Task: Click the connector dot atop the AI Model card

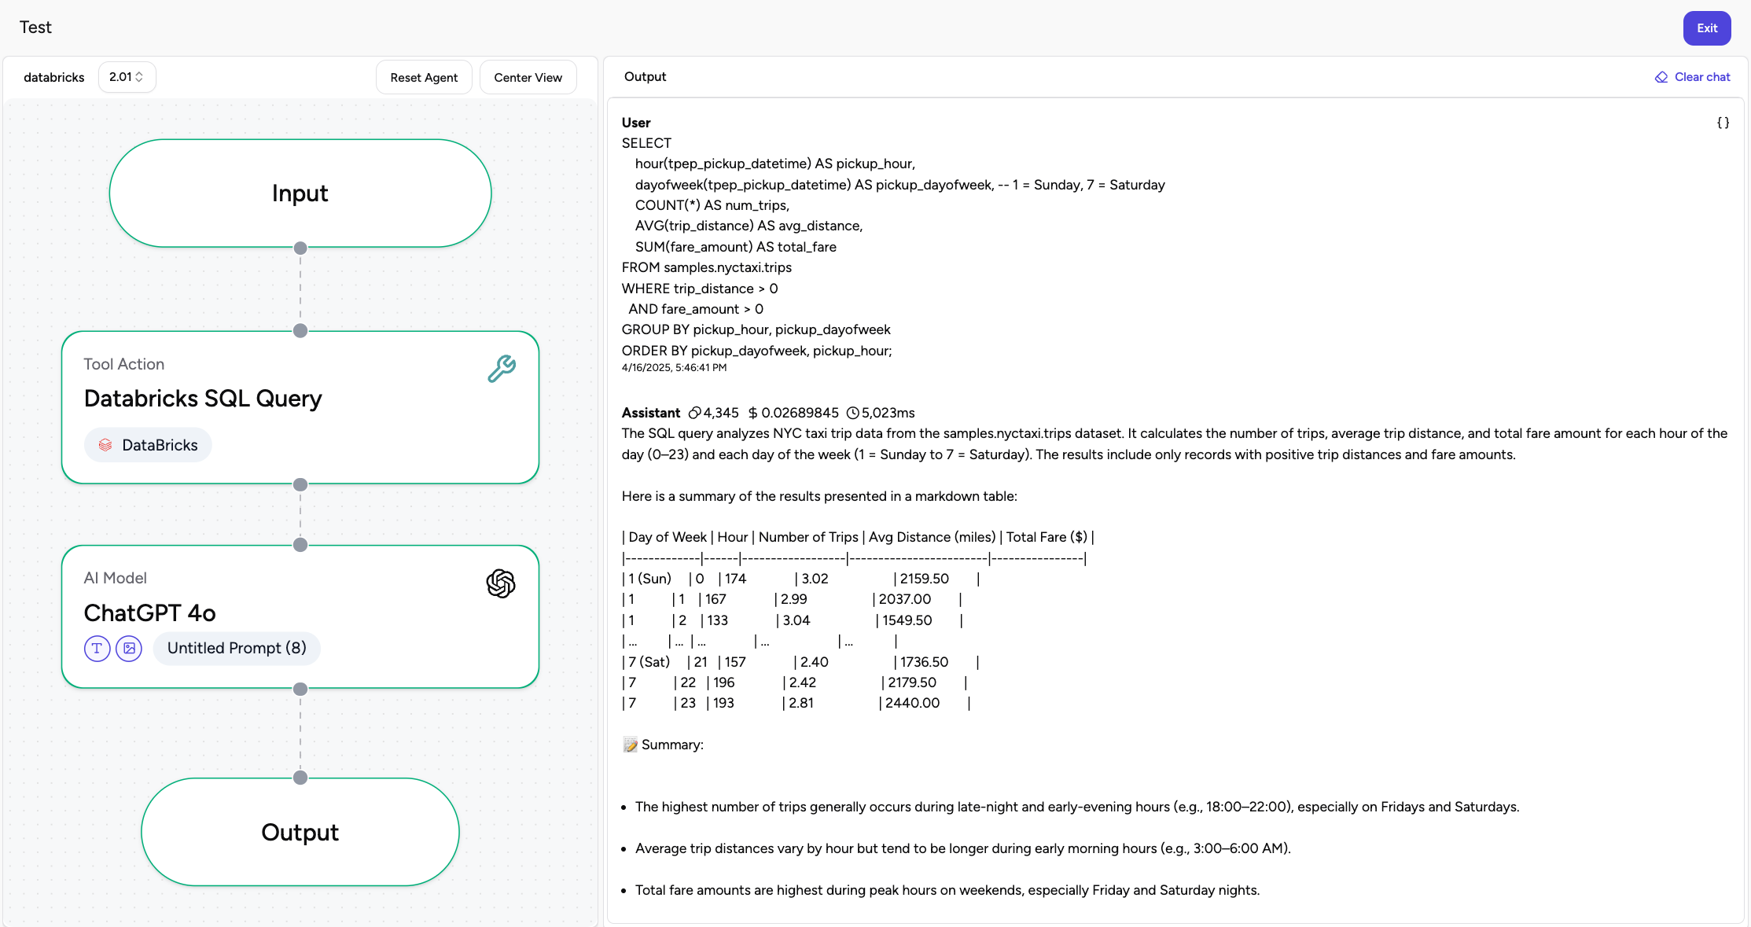Action: click(x=300, y=545)
